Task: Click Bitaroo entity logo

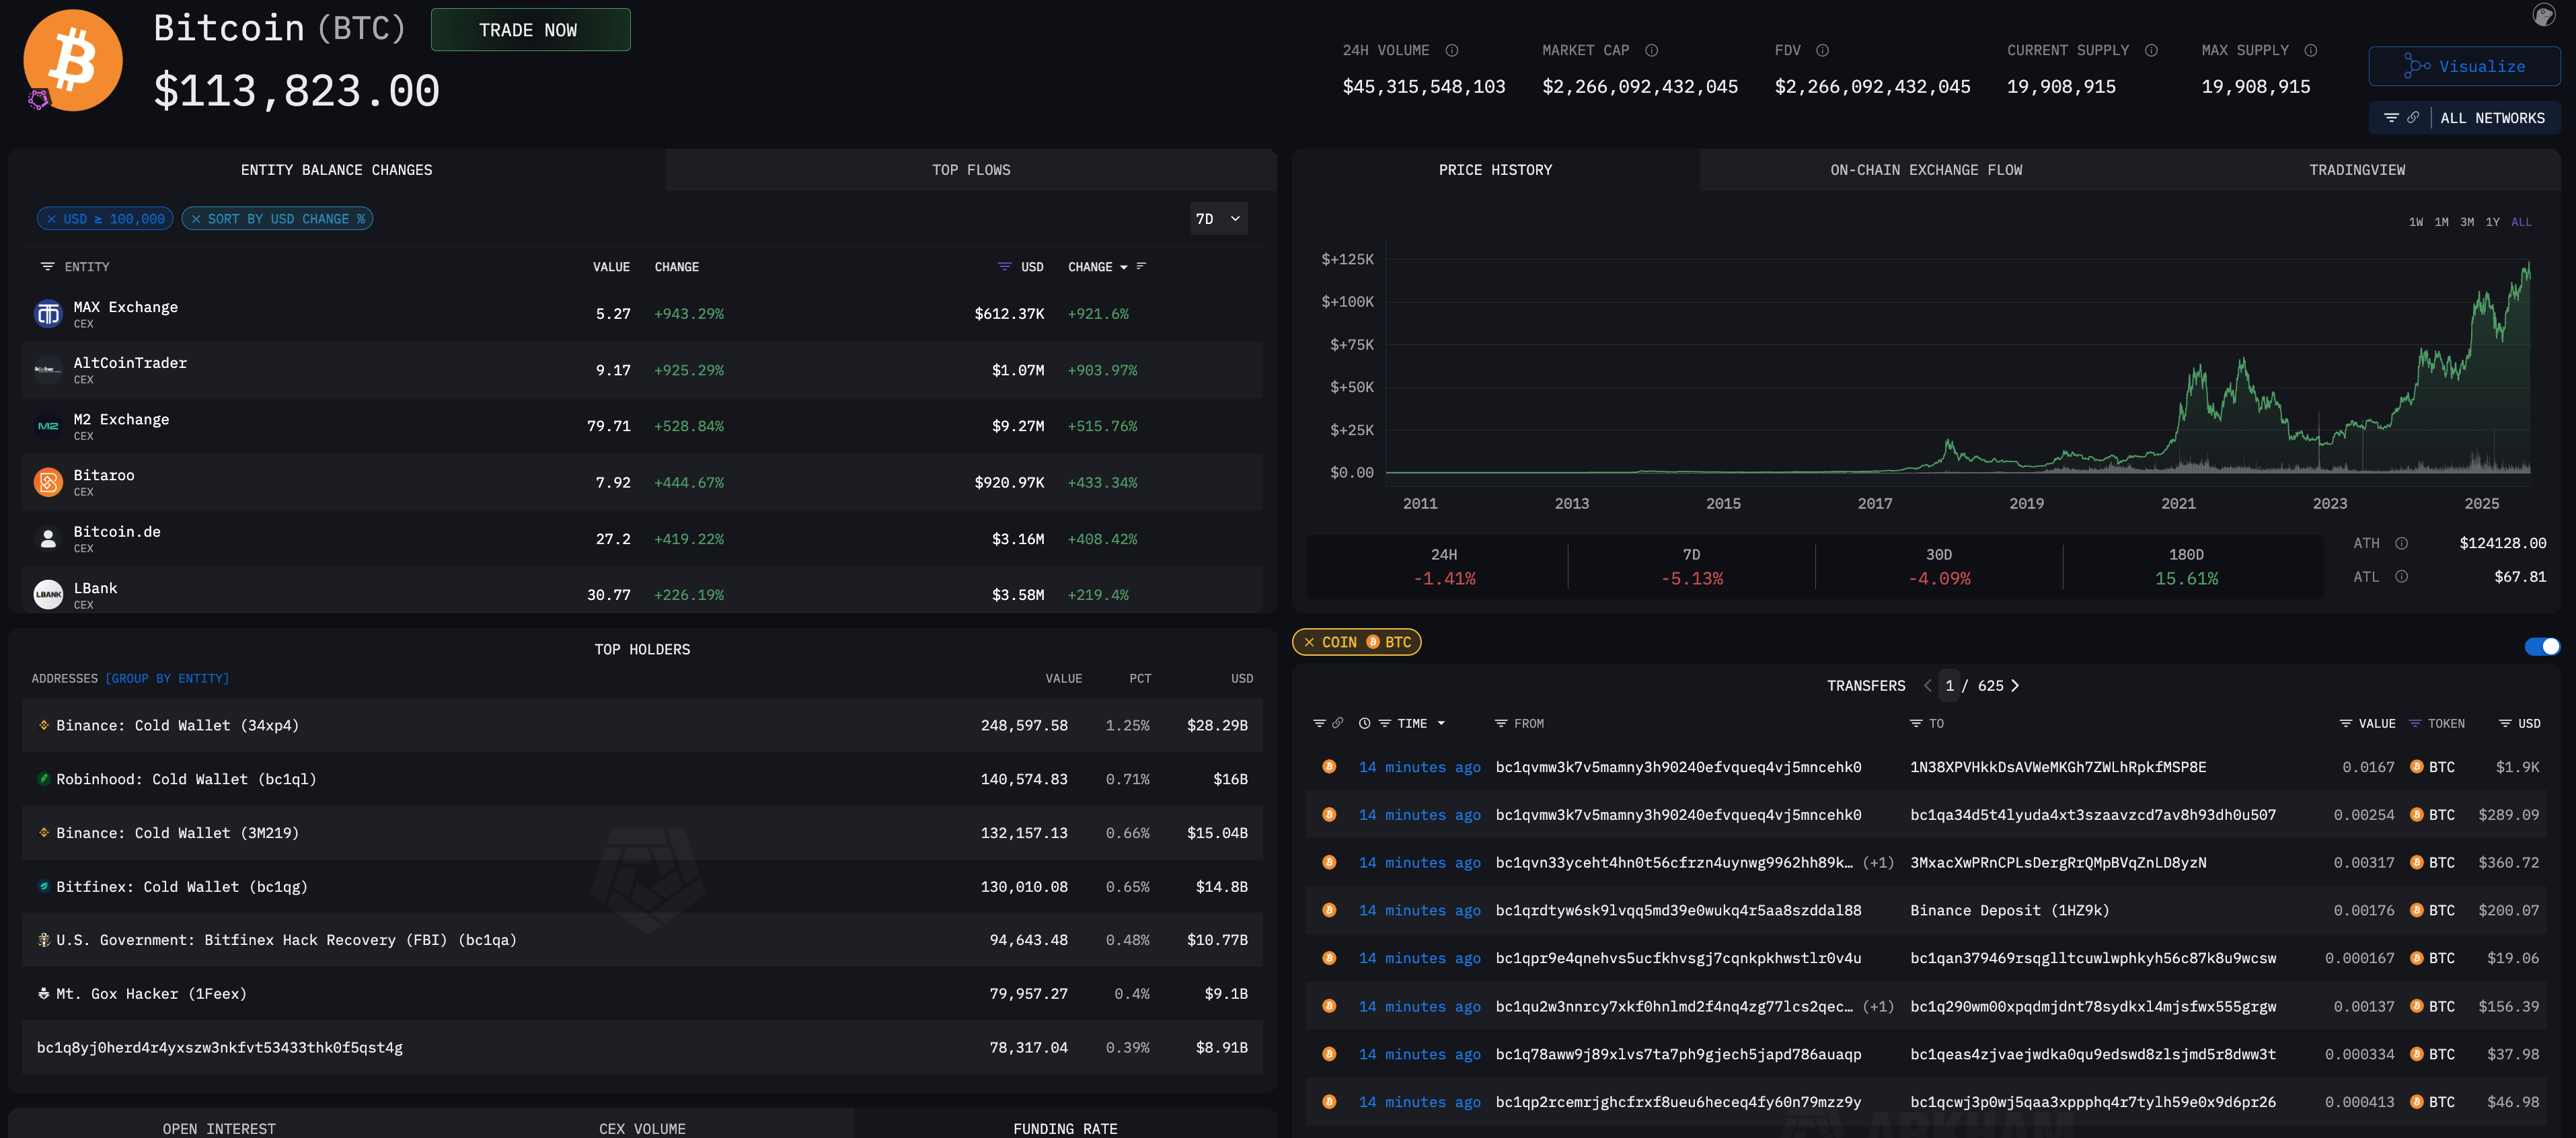Action: tap(48, 482)
